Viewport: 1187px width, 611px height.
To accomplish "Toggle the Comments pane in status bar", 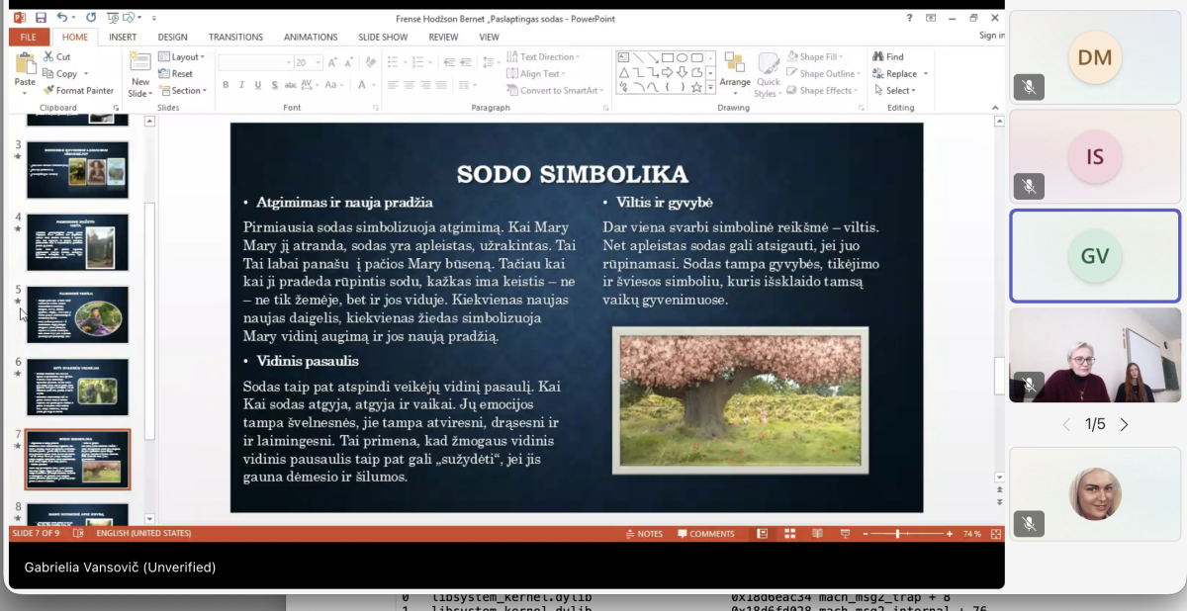I will click(705, 534).
